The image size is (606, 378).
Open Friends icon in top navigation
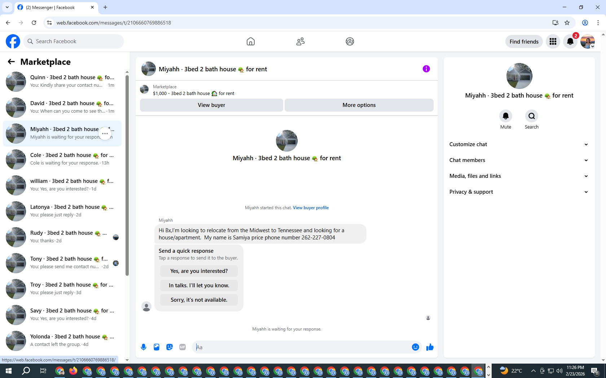tap(300, 41)
